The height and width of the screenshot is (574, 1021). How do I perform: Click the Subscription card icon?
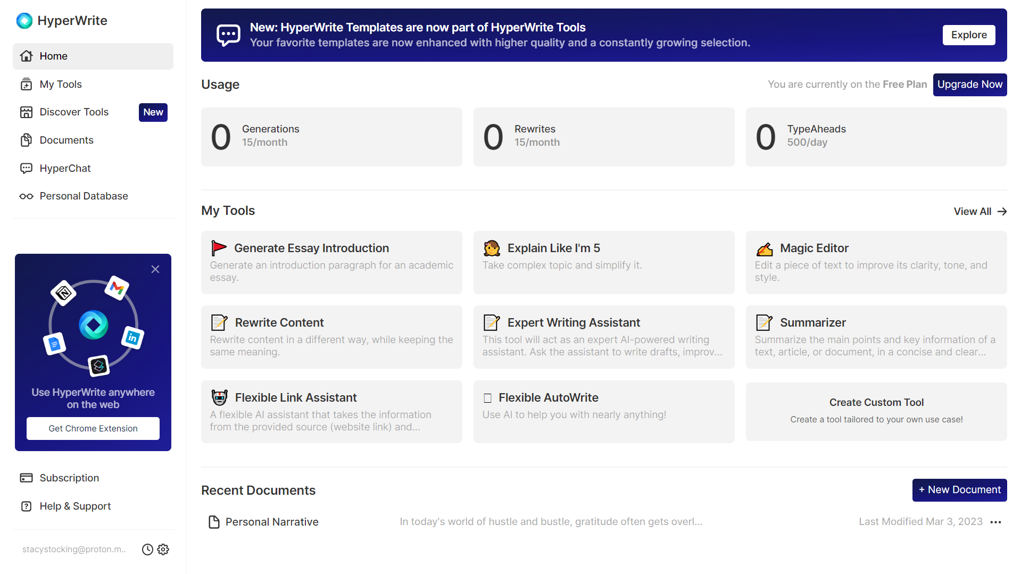[27, 478]
